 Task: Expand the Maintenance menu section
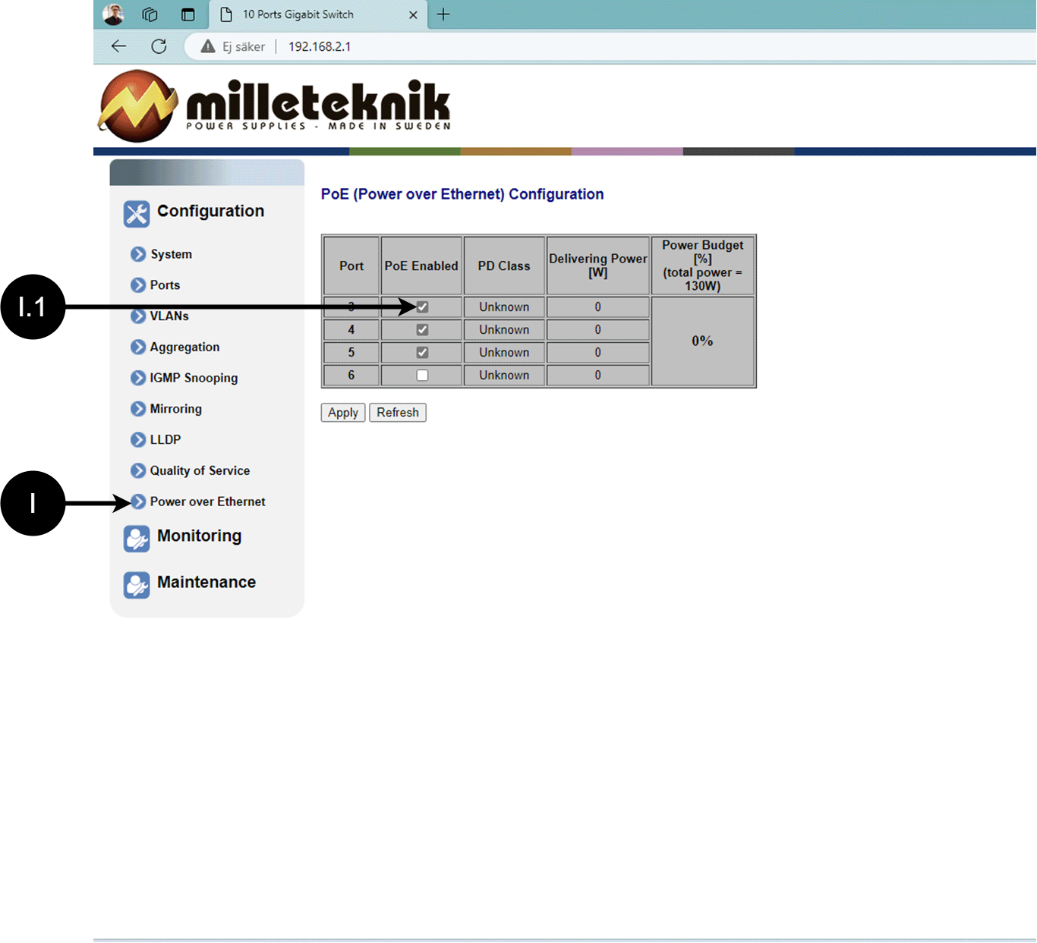(x=206, y=582)
